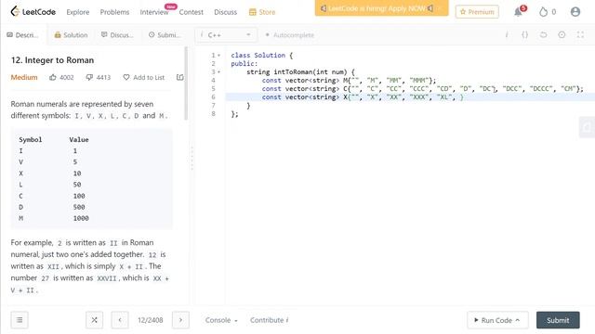The height and width of the screenshot is (334, 595).
Task: Reset code with the restore icon
Action: tap(543, 35)
